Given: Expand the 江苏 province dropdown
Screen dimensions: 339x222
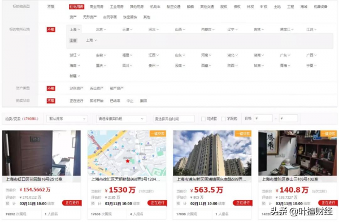Looking at the screenshot, I should tap(311, 29).
